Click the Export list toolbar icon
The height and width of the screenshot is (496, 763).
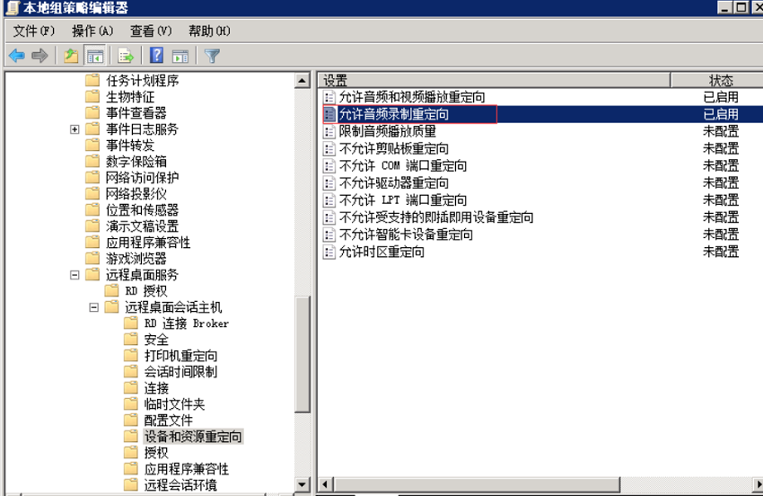pyautogui.click(x=126, y=56)
